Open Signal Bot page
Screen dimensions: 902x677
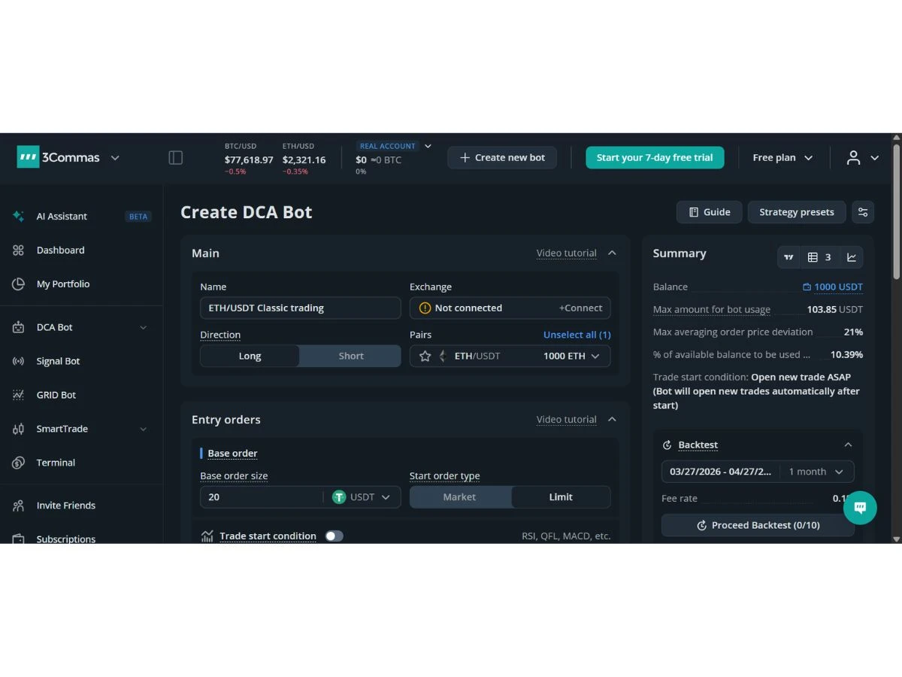click(x=58, y=361)
